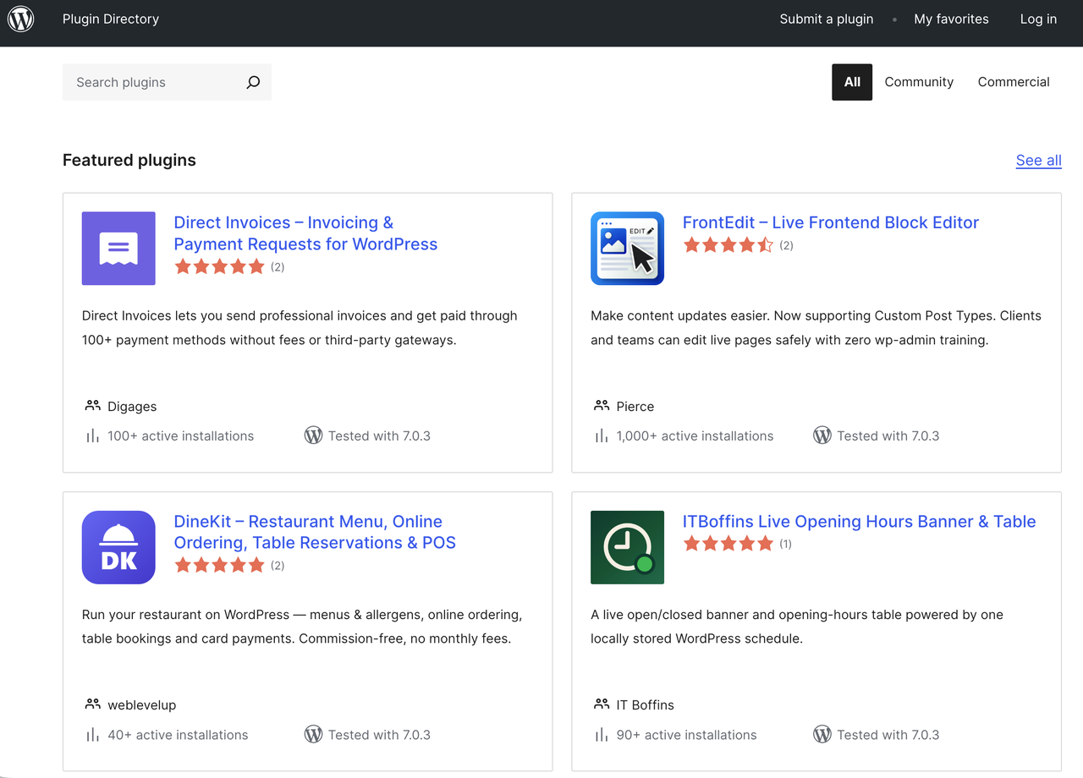
Task: Click the star rating of ITBoffins
Action: click(728, 544)
